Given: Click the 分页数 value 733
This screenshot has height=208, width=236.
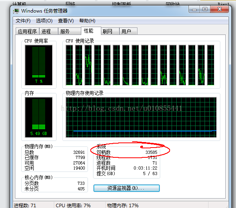Looking at the screenshot, I should (81, 183).
